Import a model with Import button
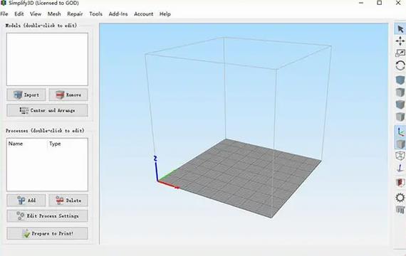The image size is (406, 256). point(26,95)
